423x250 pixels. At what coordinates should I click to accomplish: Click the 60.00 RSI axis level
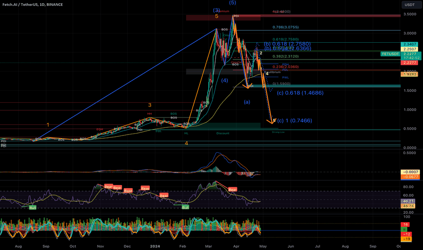408,195
